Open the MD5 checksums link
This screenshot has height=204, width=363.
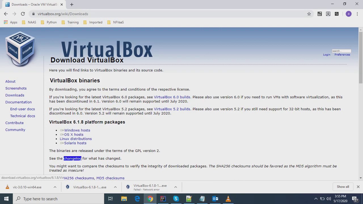[x=110, y=178]
